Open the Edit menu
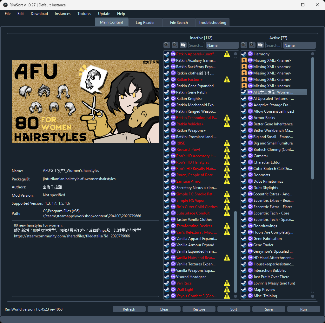The image size is (325, 323). coord(21,14)
